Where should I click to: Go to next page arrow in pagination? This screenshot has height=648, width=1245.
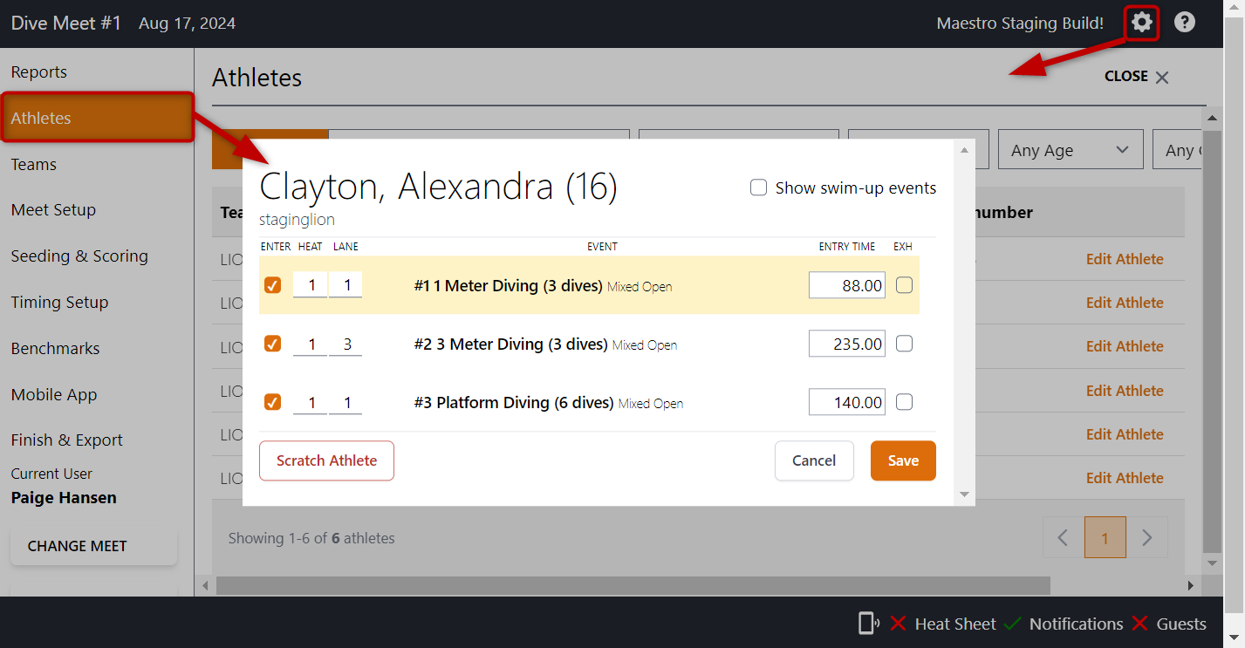(x=1147, y=537)
